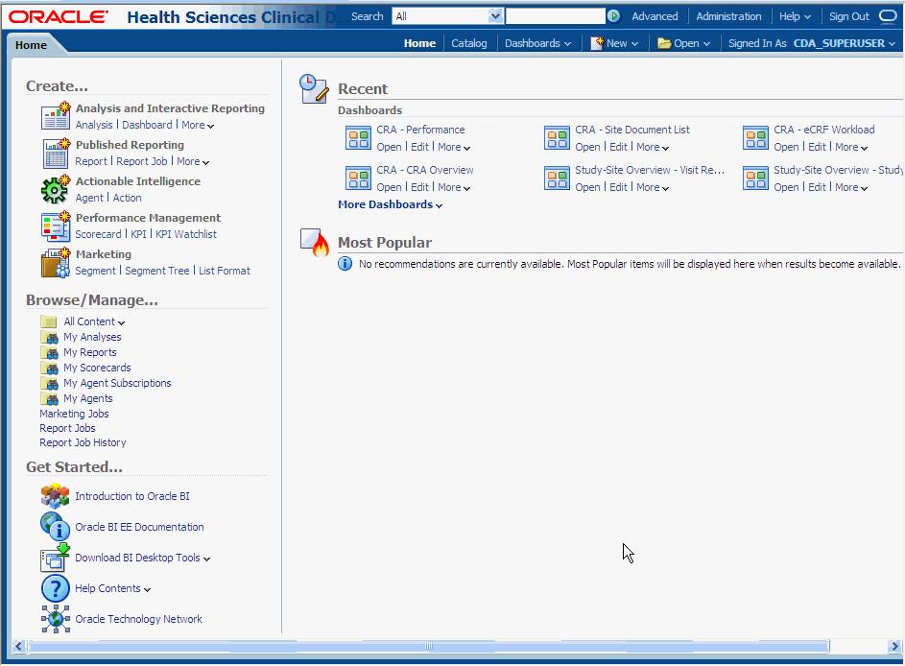Open Marketing Jobs link
This screenshot has height=666, width=905.
74,414
